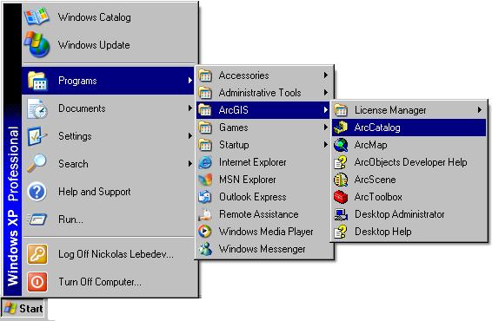Click the Windows Catalog icon

tap(37, 16)
